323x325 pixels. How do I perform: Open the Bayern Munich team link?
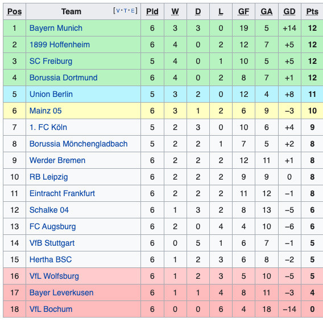[x=56, y=28]
